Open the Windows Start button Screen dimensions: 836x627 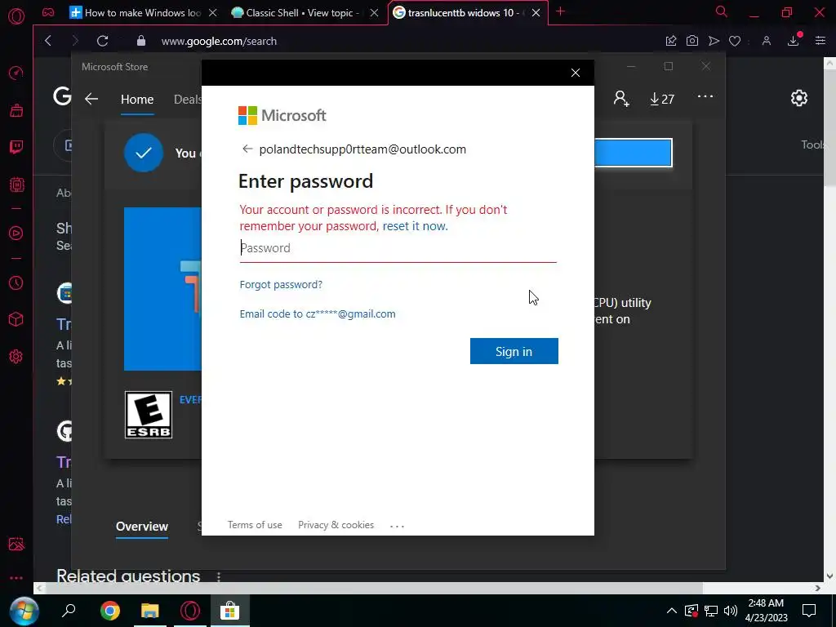tap(23, 611)
